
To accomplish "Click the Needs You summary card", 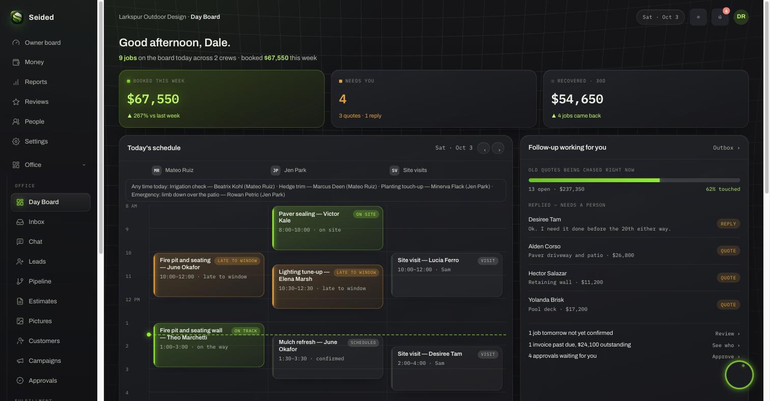I will pyautogui.click(x=434, y=99).
